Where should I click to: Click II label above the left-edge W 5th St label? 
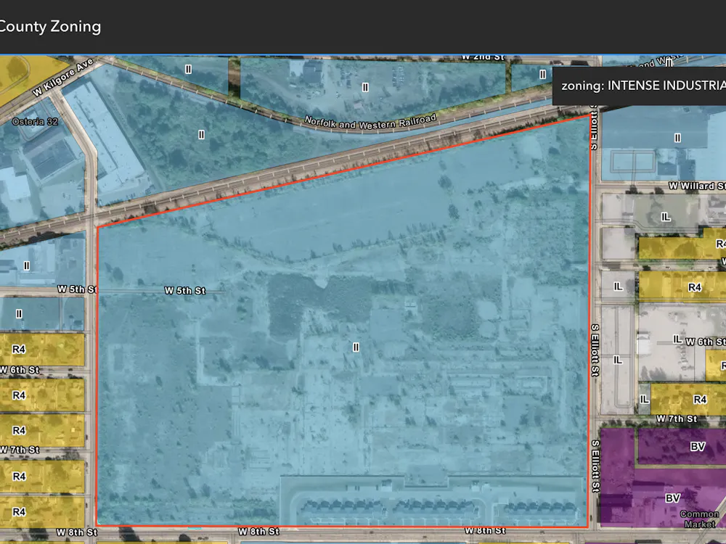click(27, 266)
